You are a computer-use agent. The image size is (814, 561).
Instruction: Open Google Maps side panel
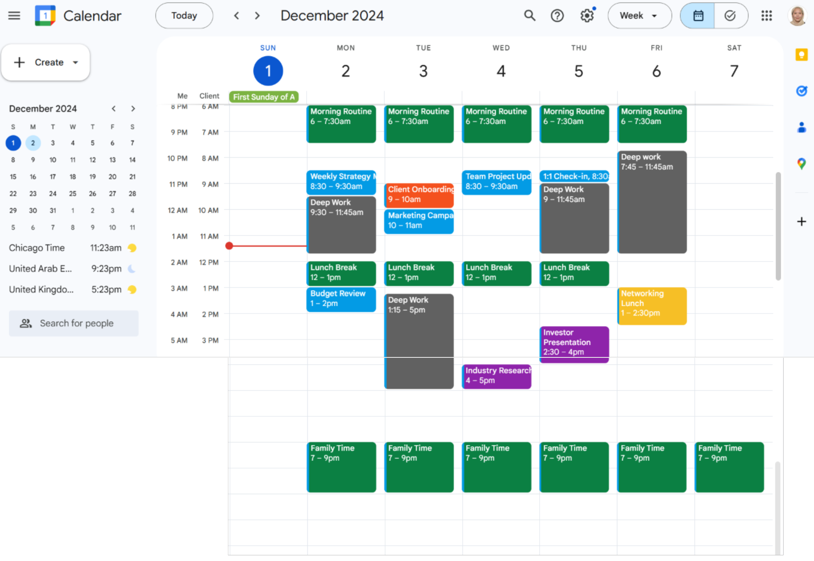[801, 164]
